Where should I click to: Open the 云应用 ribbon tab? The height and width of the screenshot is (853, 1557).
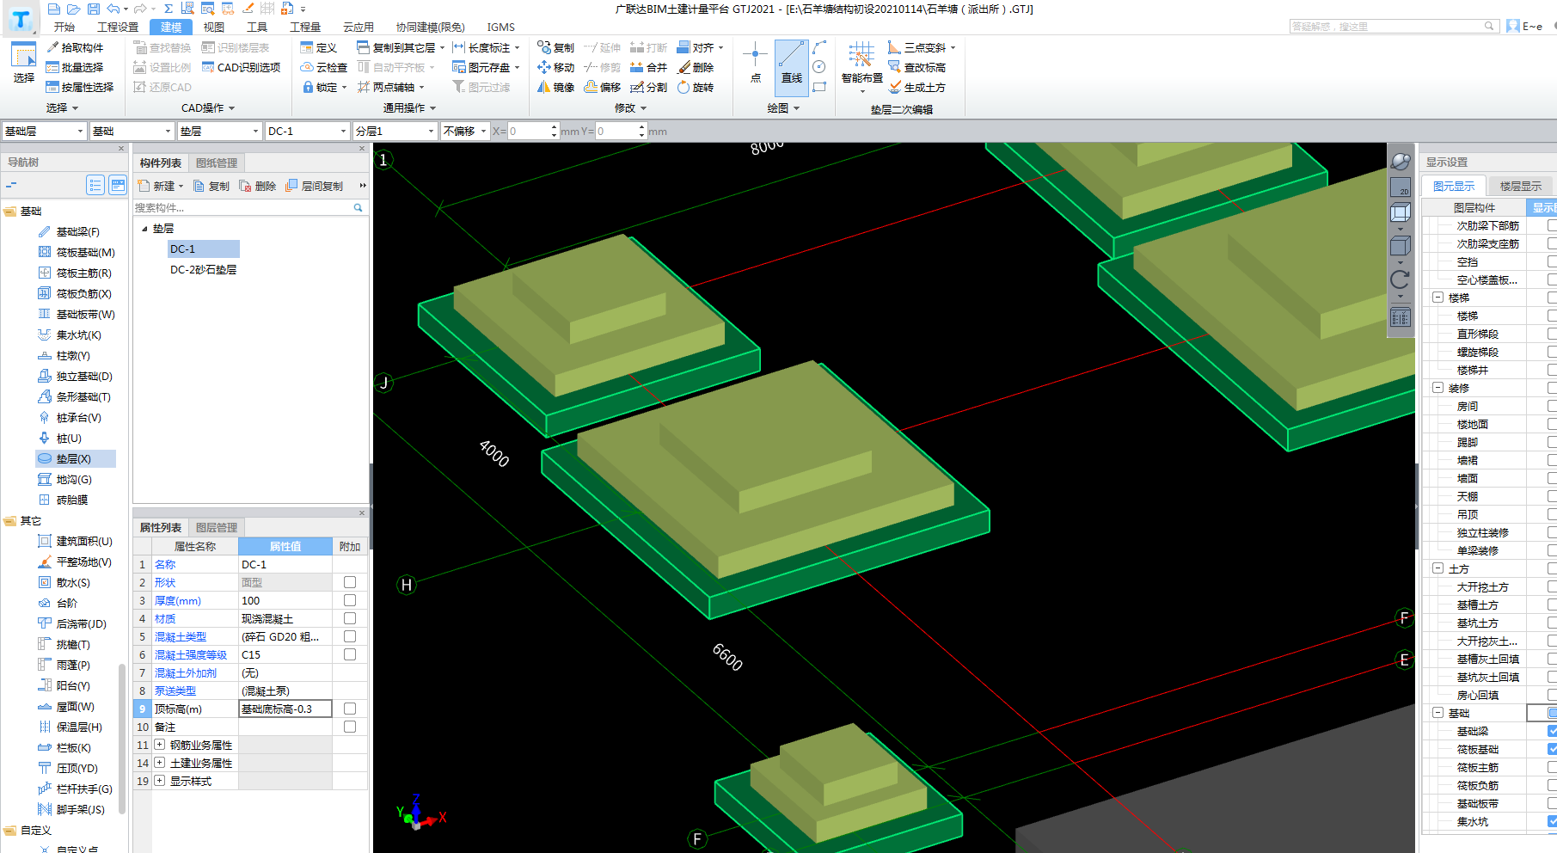tap(359, 27)
